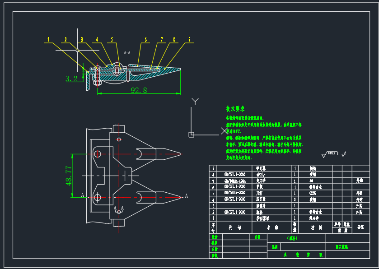
Task: Click the 技术要求 heading
Action: pos(235,109)
